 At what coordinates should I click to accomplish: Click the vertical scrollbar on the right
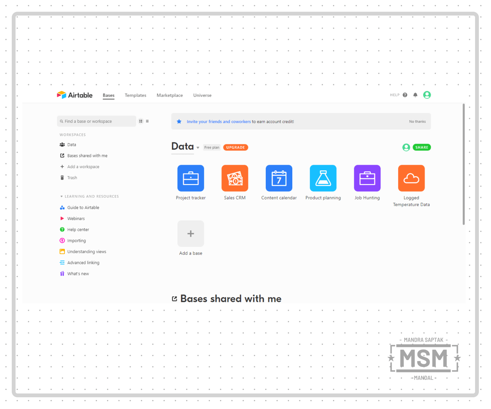coord(463,164)
